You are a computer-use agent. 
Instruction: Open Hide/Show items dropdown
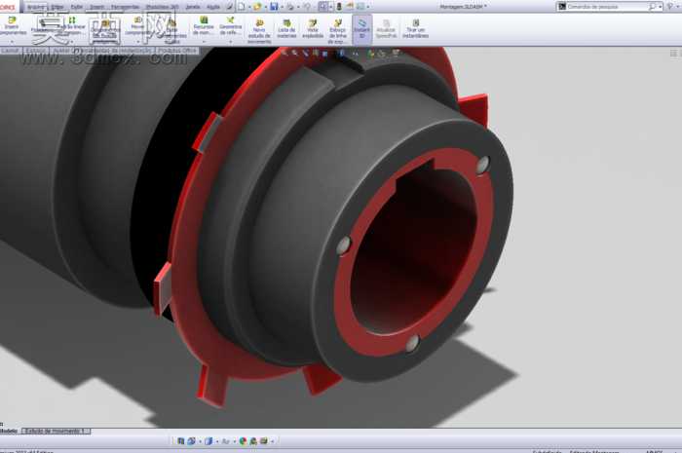(356, 54)
